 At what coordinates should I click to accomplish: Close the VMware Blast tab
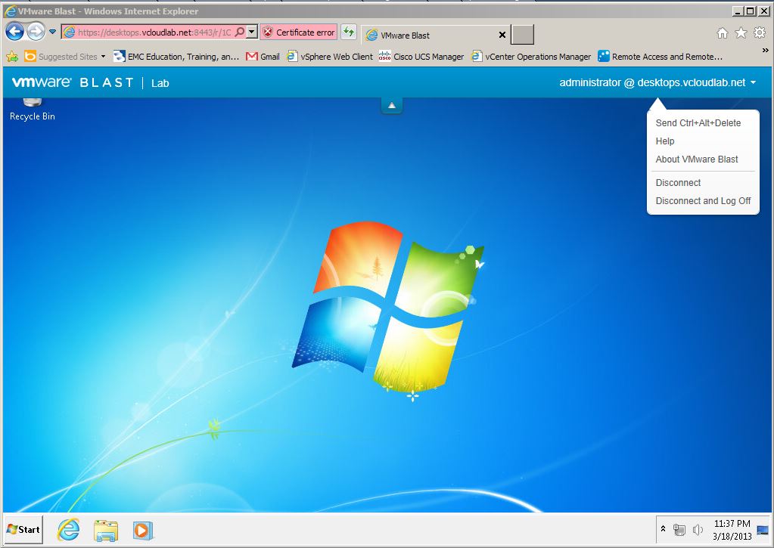(502, 35)
